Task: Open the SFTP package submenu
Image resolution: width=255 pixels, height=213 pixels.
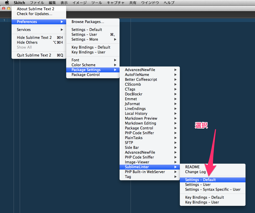Action: [150, 143]
